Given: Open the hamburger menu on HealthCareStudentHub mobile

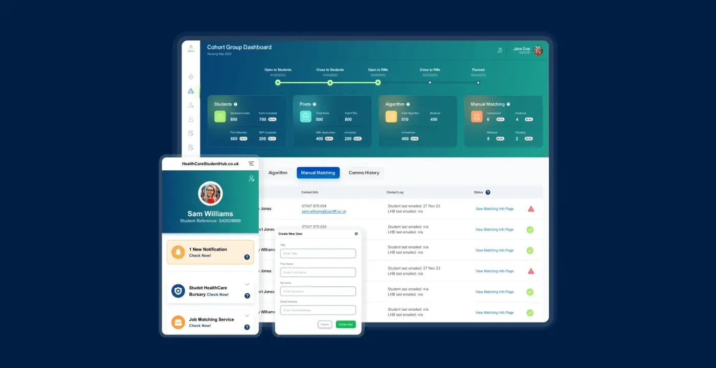Looking at the screenshot, I should coord(251,163).
